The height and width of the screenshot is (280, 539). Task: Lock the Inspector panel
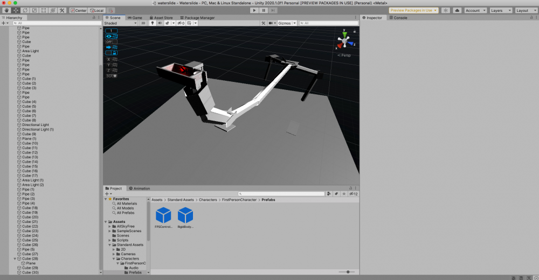[x=531, y=17]
